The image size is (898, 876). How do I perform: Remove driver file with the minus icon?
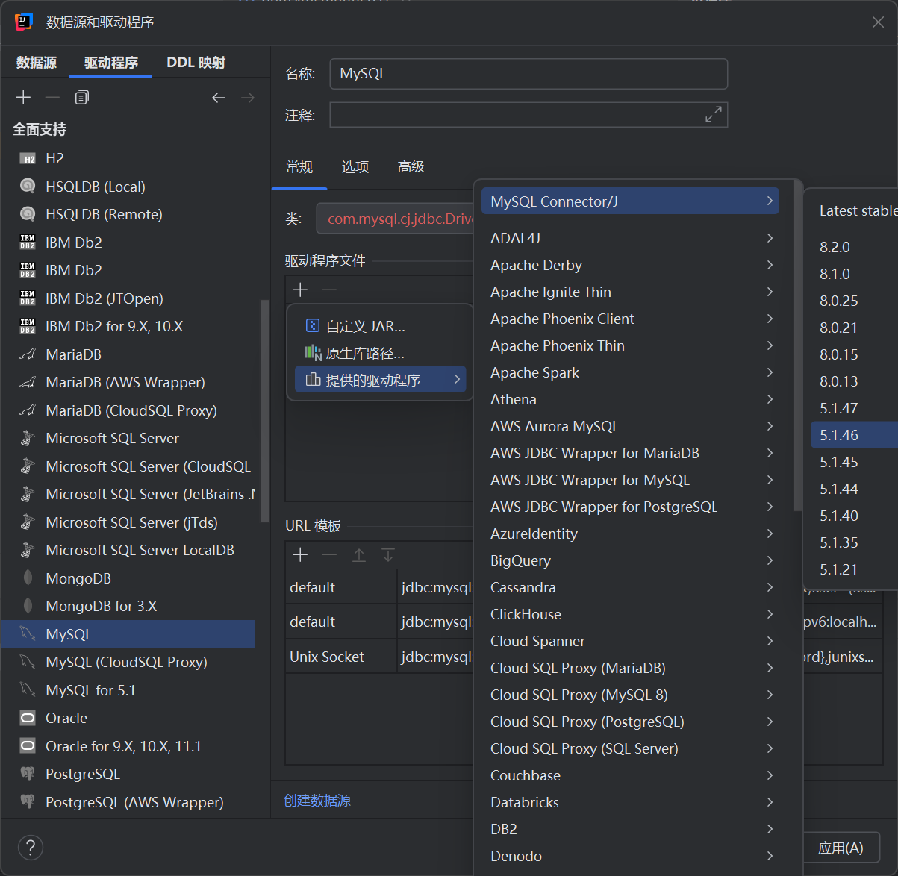point(329,290)
